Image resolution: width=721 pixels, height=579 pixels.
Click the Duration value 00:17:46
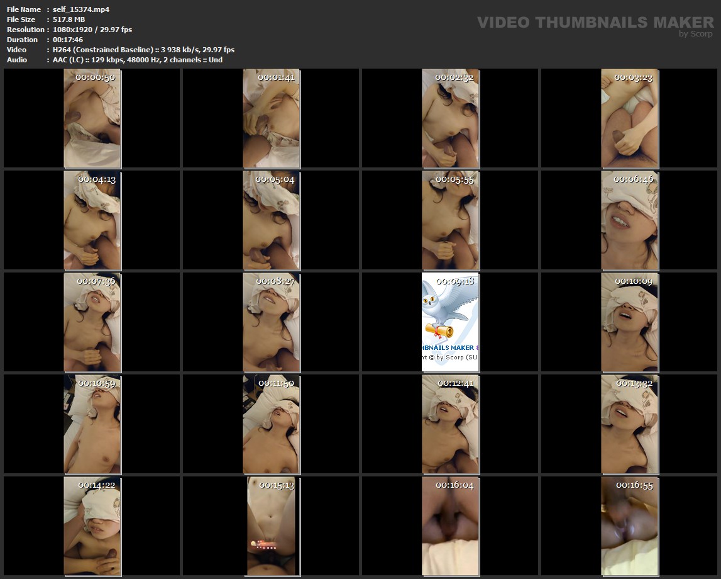[68, 40]
